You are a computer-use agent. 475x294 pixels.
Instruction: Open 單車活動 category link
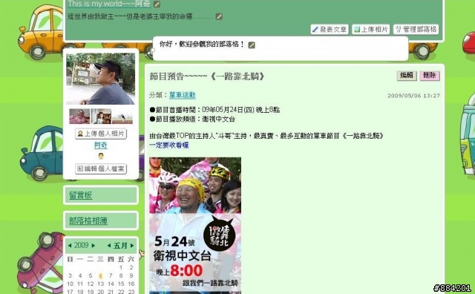[183, 95]
